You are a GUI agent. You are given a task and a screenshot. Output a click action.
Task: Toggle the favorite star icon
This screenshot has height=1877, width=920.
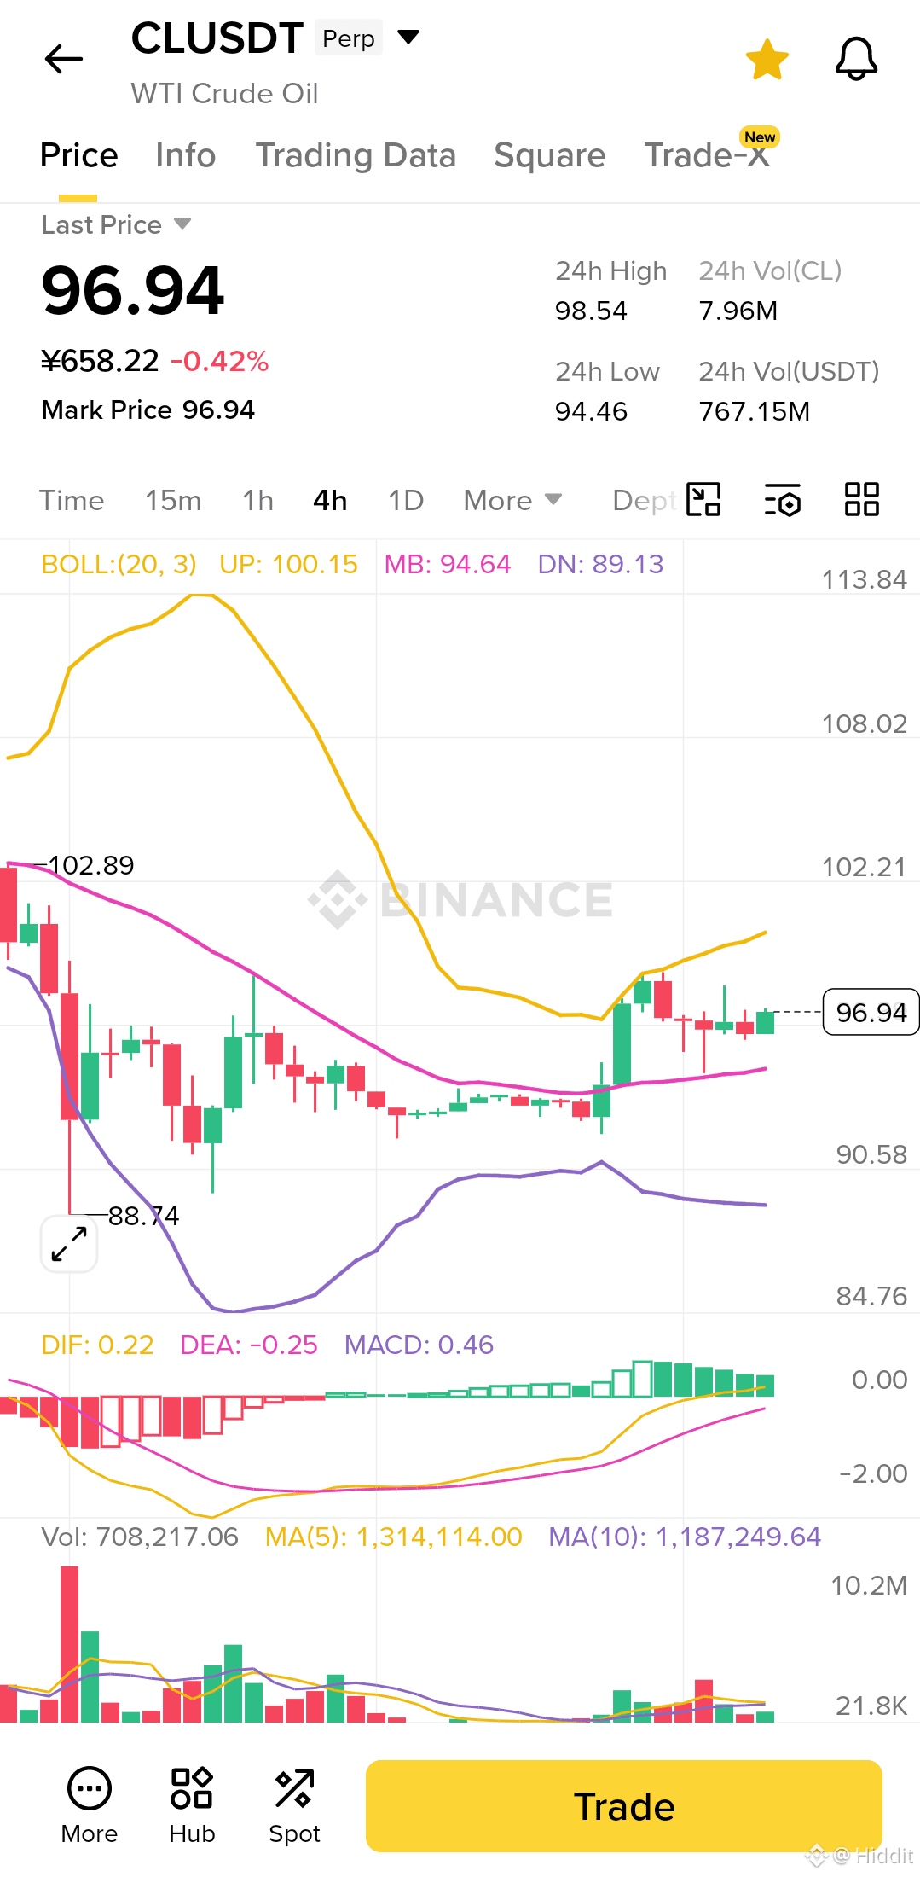[x=767, y=60]
